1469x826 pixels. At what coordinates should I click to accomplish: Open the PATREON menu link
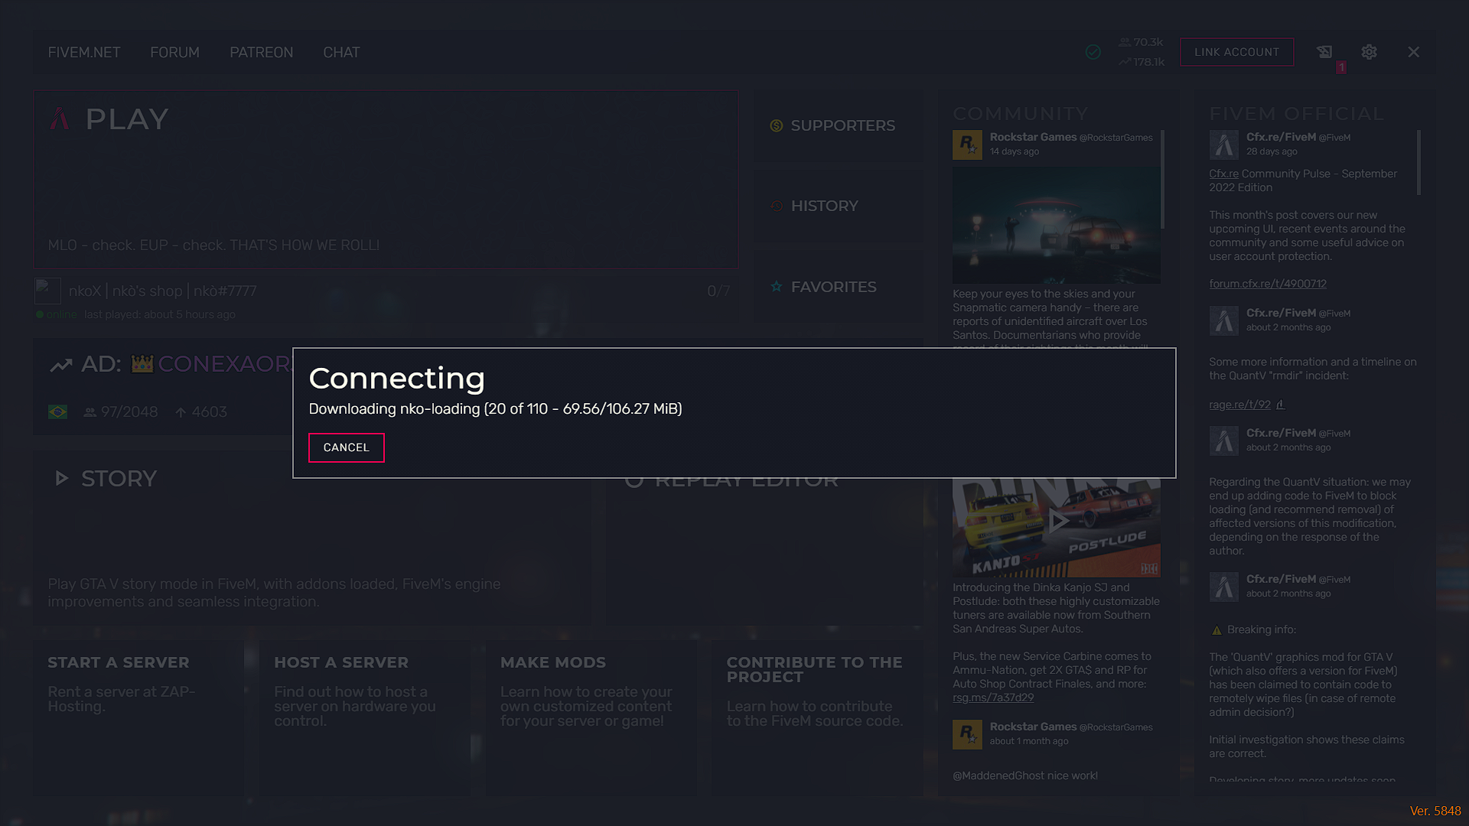click(x=262, y=52)
